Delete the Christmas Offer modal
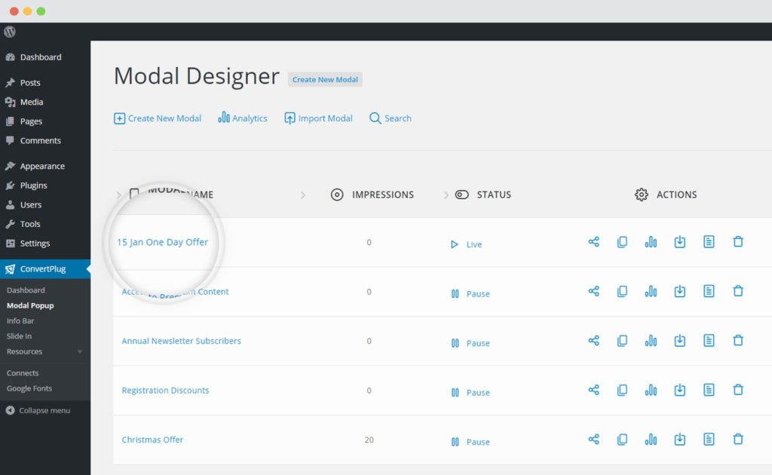Image resolution: width=772 pixels, height=475 pixels. coord(738,440)
